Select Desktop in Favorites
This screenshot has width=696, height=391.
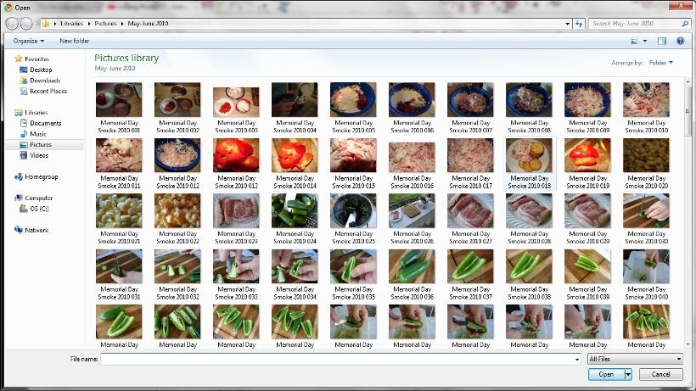(41, 70)
